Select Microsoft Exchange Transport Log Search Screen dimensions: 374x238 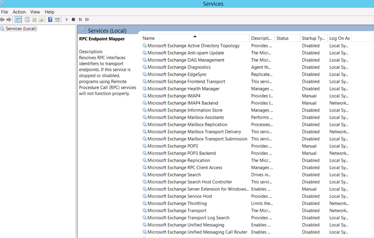tap(188, 218)
